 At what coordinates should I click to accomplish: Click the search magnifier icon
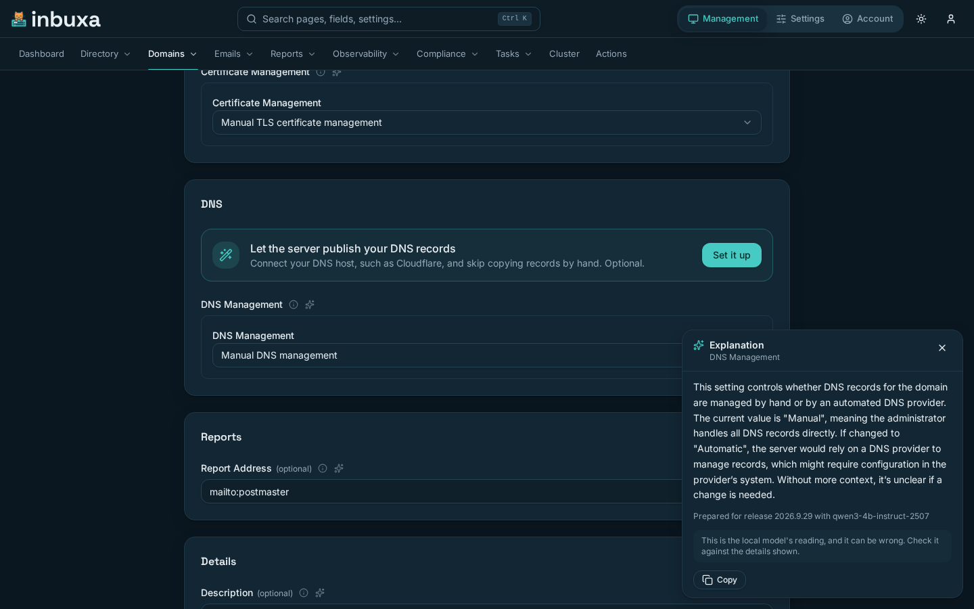point(252,19)
